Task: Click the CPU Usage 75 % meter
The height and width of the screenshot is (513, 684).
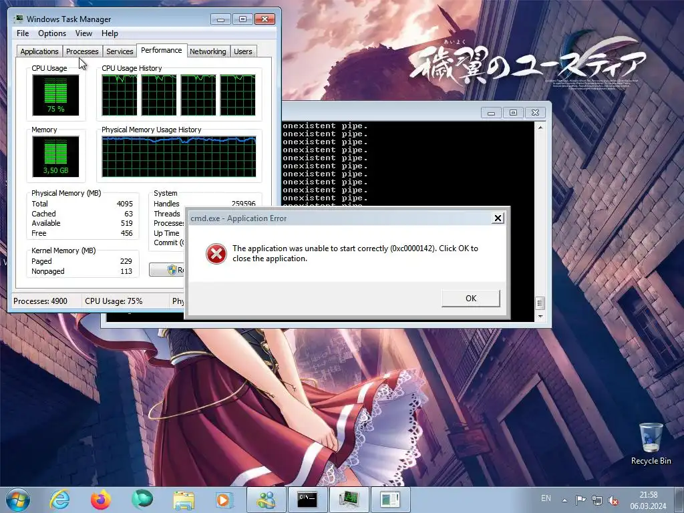Action: 56,95
